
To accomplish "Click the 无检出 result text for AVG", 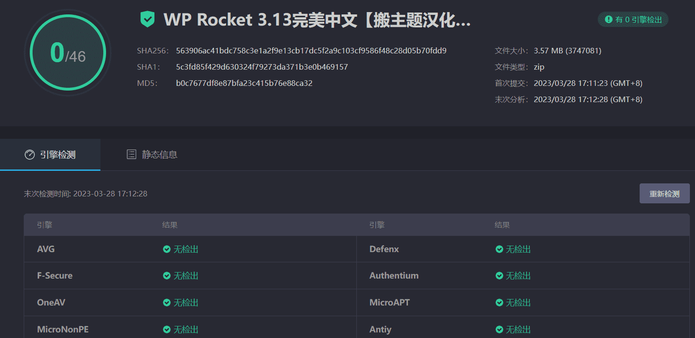I will coord(186,249).
